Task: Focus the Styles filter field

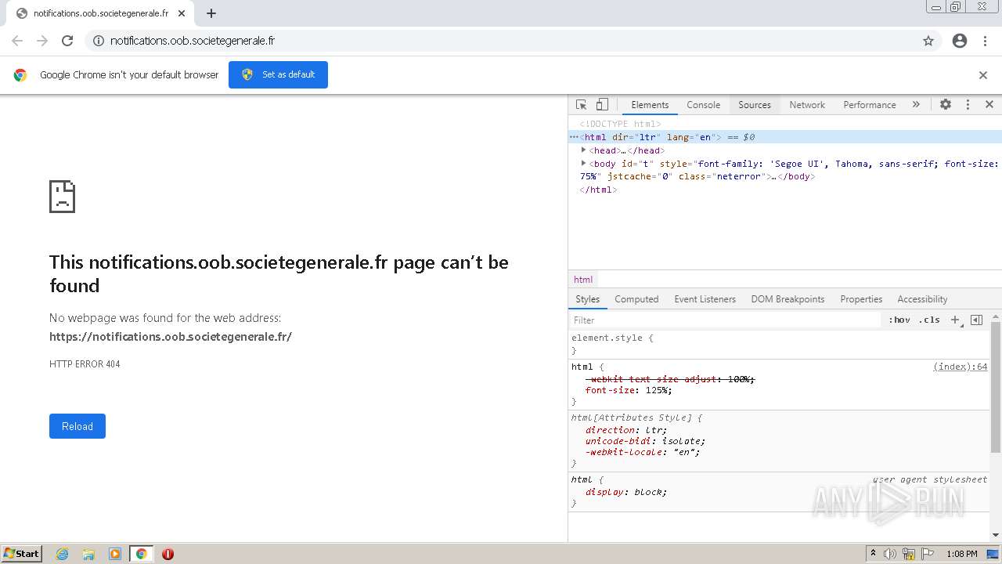Action: point(725,320)
